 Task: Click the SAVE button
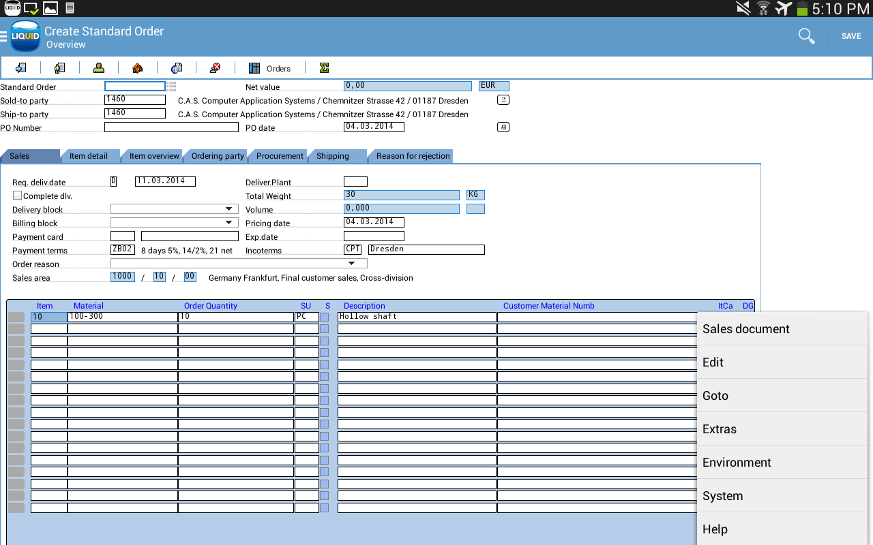pyautogui.click(x=851, y=36)
